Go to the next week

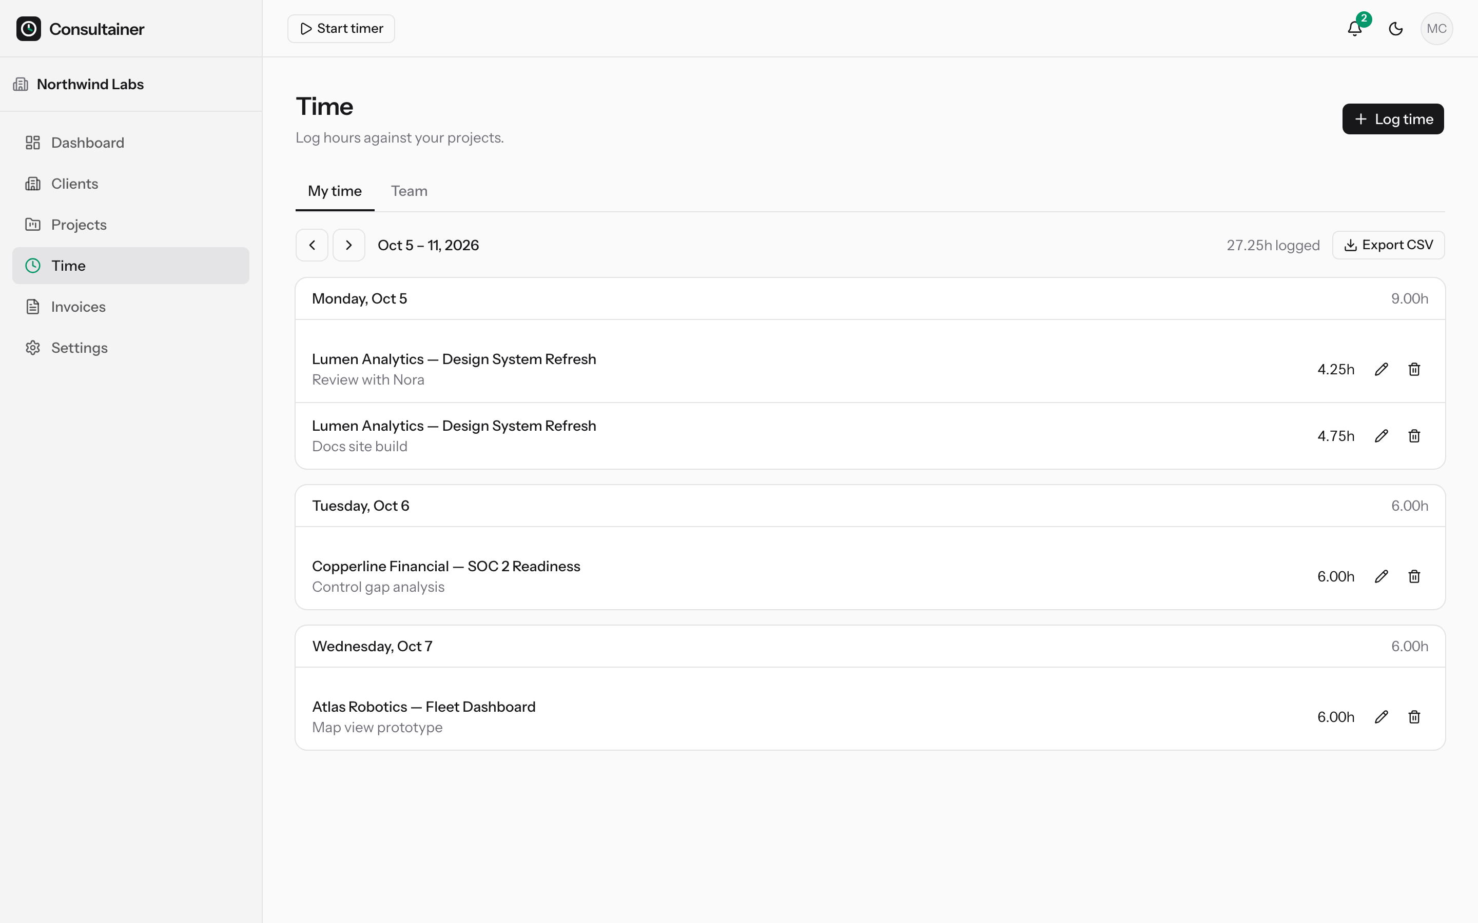[349, 246]
